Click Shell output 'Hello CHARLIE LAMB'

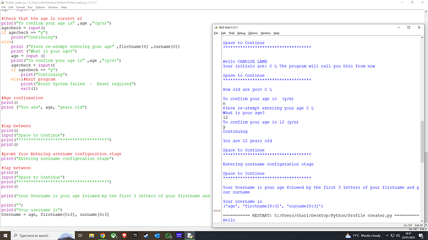245,61
